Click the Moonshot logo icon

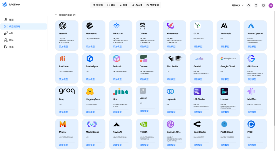click(90, 26)
